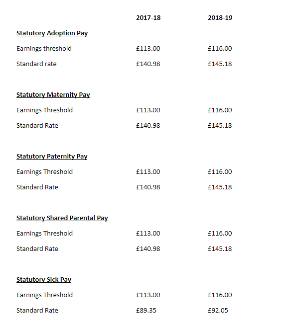Click Shared Parental Pay 2017-18 threshold value

(x=148, y=234)
